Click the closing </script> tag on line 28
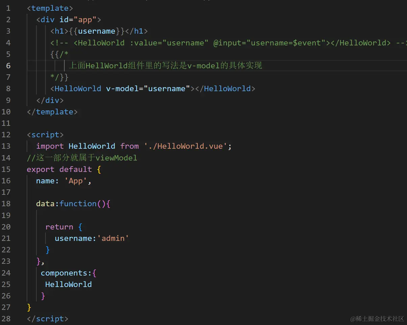The image size is (407, 325). (48, 319)
